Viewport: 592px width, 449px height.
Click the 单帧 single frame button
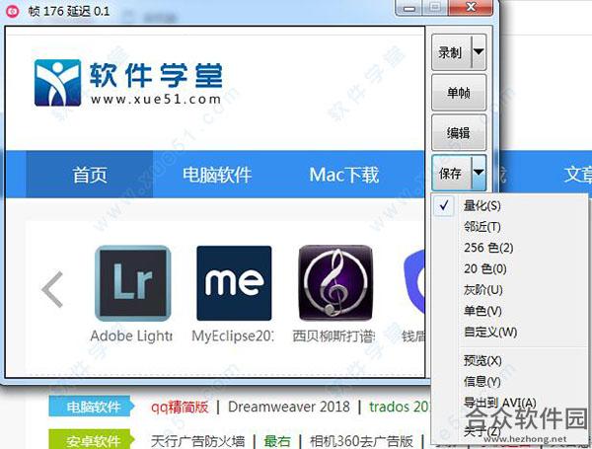pos(459,93)
